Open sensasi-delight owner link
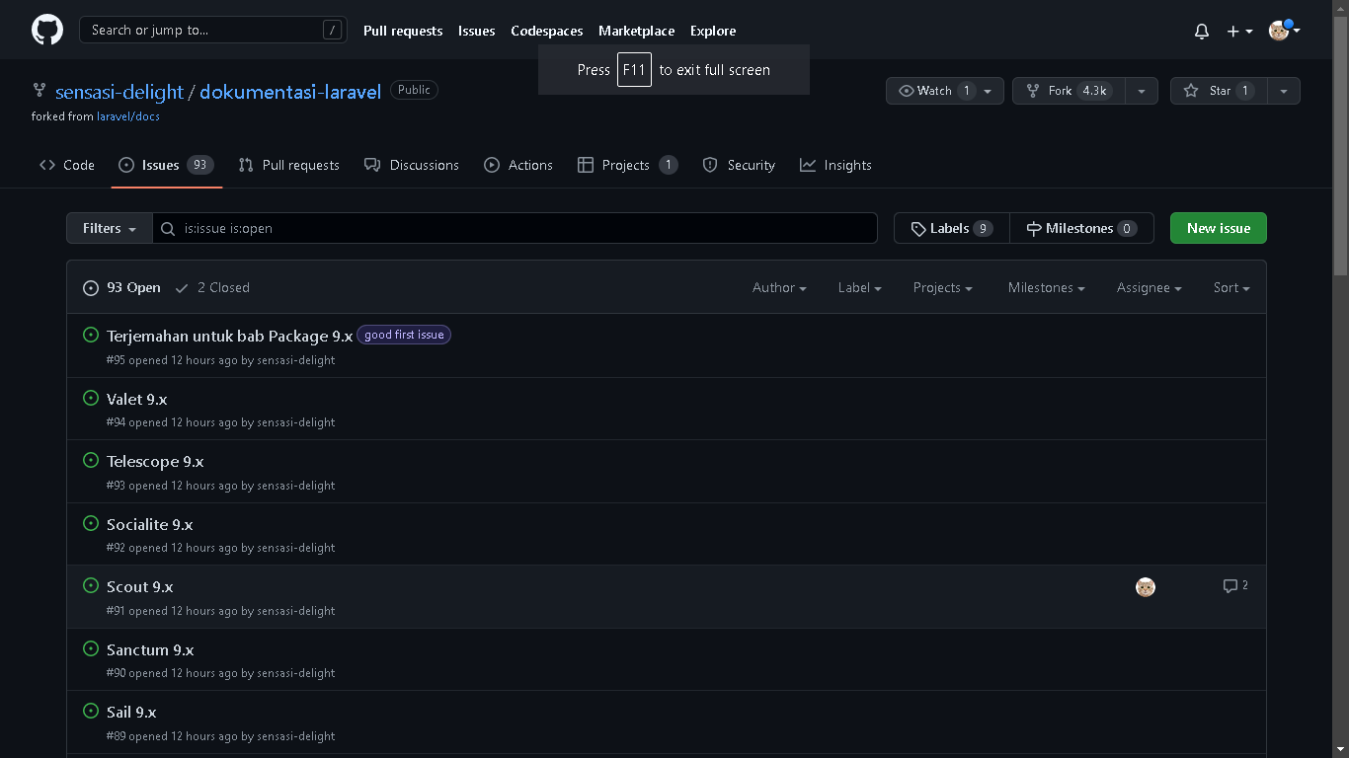1349x758 pixels. click(x=119, y=92)
